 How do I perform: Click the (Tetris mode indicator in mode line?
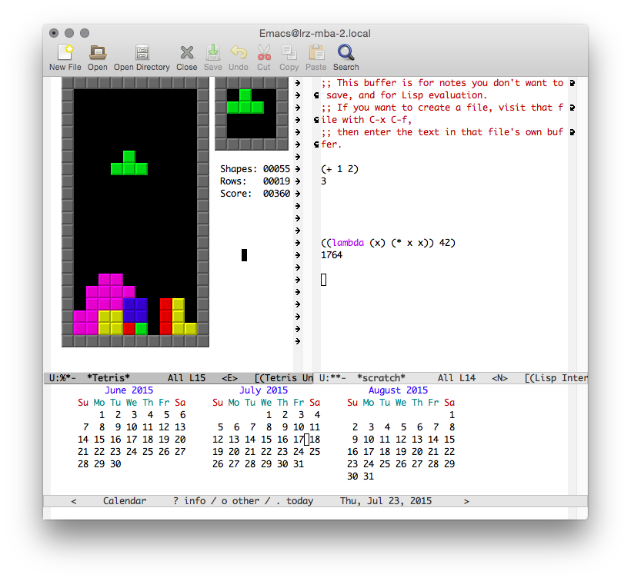(x=284, y=378)
